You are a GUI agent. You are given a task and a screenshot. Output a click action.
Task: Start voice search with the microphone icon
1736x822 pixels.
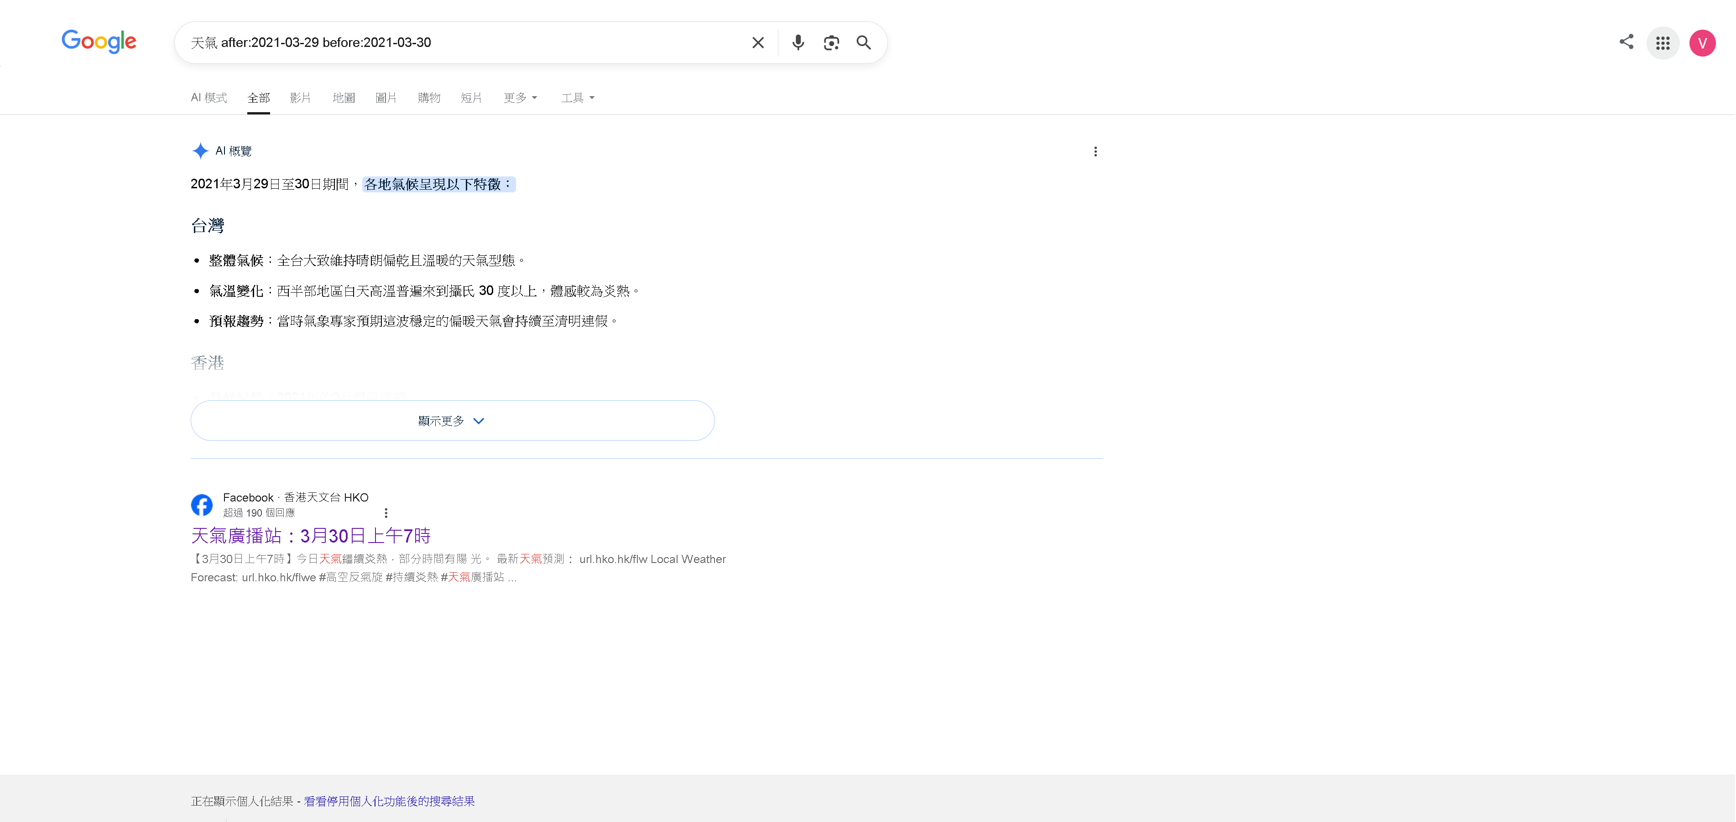[x=798, y=42]
